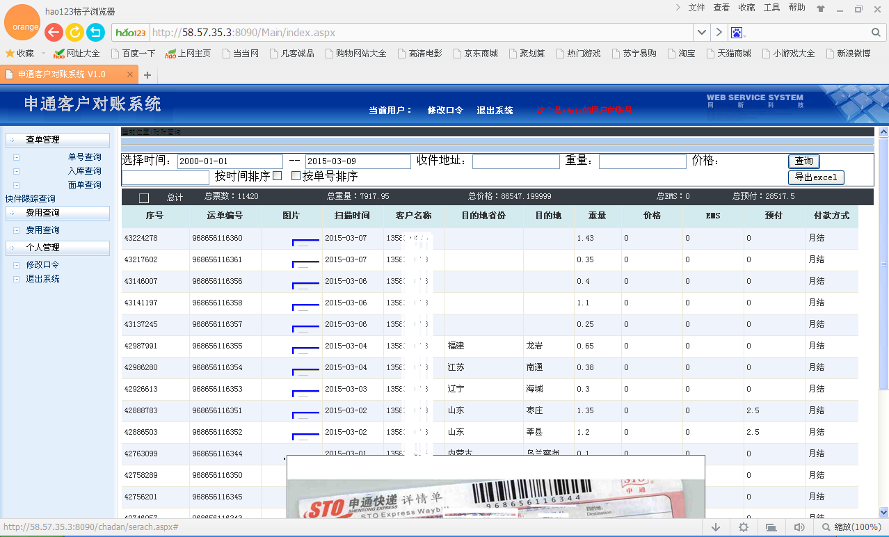Click the 收件地址 input field
Screen dimensions: 889x537
(516, 161)
